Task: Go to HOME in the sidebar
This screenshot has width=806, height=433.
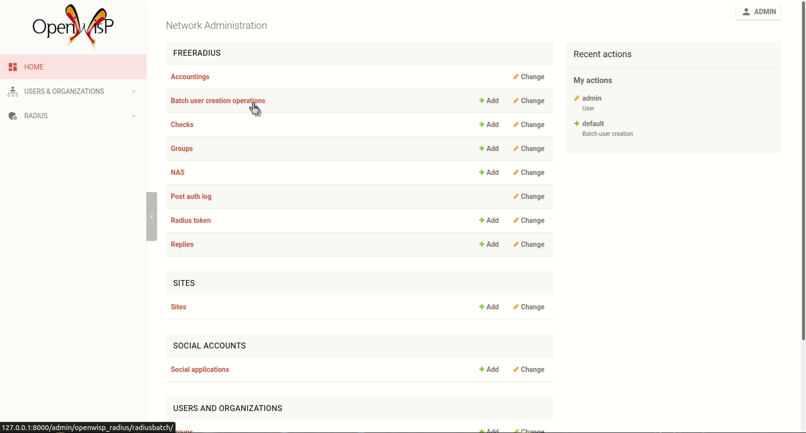Action: click(73, 67)
